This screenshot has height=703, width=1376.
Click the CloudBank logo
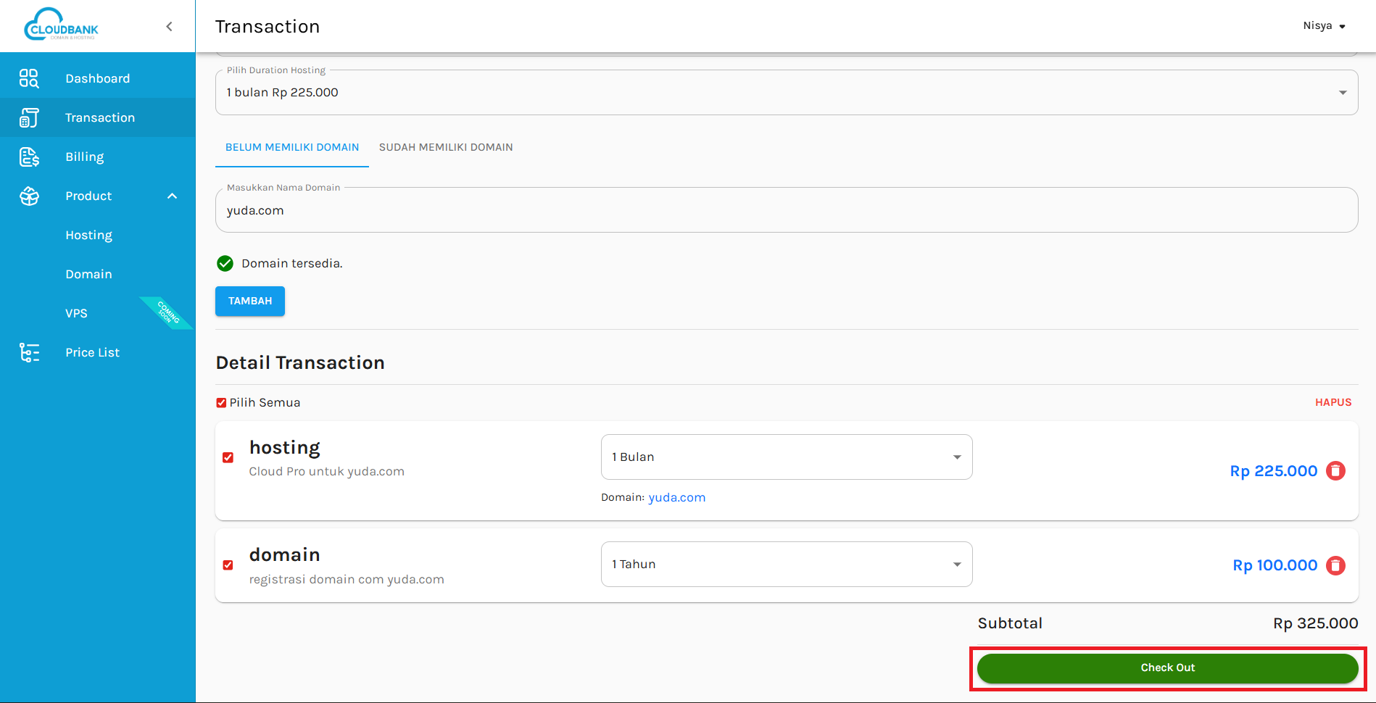click(x=62, y=25)
